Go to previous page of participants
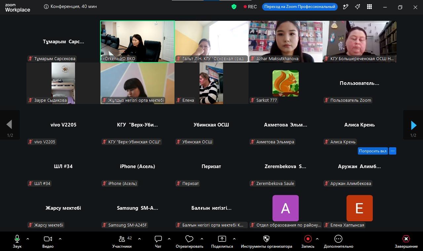Image resolution: width=423 pixels, height=251 pixels. coord(10,125)
